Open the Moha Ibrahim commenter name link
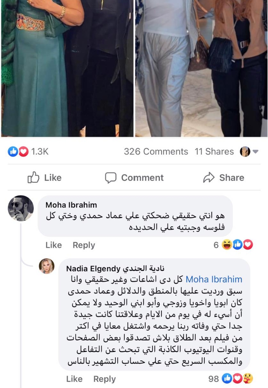Screen dimensions: 268x388 click(x=71, y=205)
